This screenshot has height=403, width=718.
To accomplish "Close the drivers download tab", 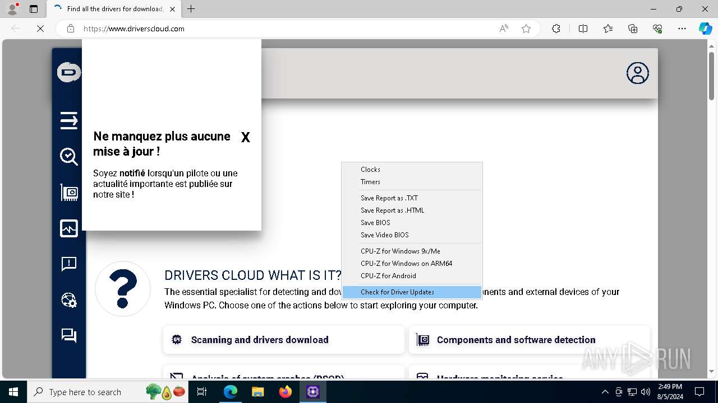I will 172,9.
